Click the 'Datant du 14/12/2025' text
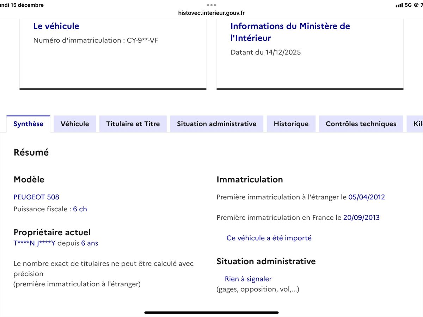This screenshot has width=423, height=317. pos(265,52)
